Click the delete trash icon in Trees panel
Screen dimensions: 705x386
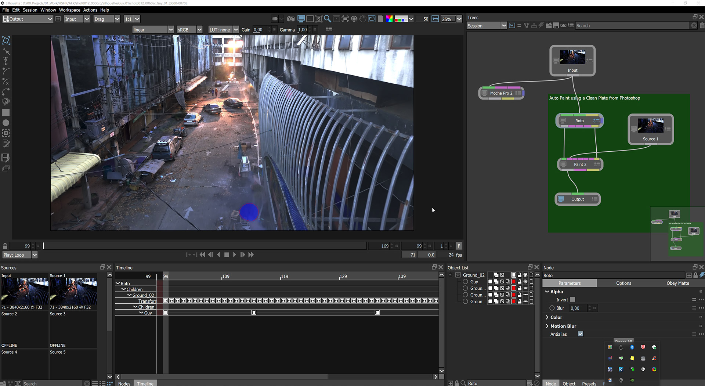(702, 25)
